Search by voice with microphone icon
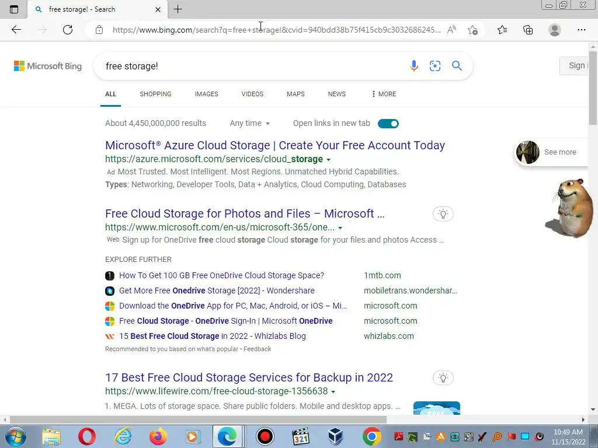Image resolution: width=598 pixels, height=448 pixels. coord(414,66)
